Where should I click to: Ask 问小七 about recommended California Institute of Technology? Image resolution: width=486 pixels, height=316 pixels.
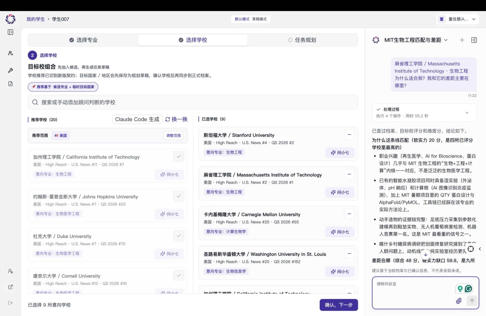[169, 175]
